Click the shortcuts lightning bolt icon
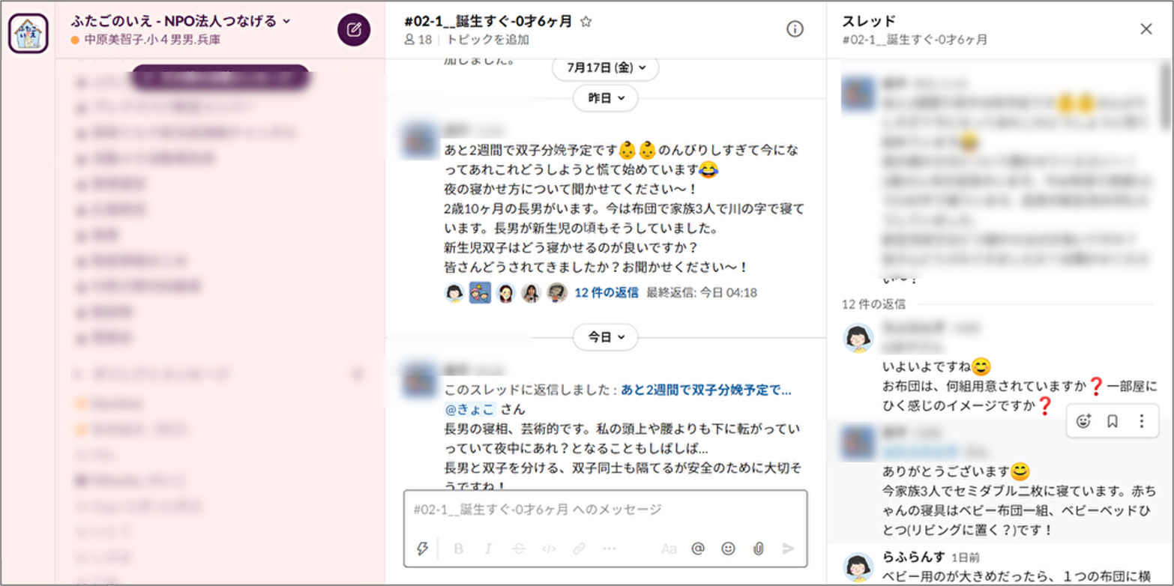Viewport: 1174px width, 586px height. point(422,549)
